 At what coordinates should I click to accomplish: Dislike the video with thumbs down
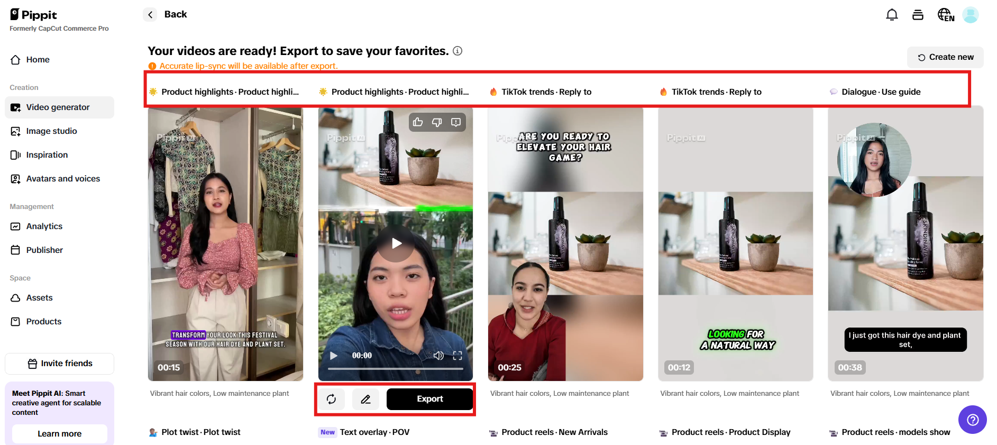tap(437, 122)
